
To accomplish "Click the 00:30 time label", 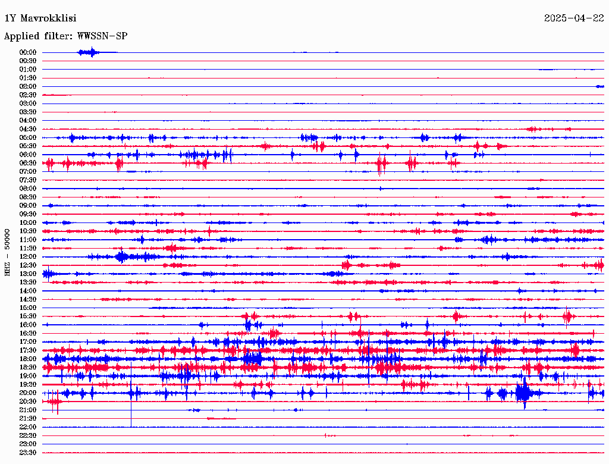I will tap(28, 61).
